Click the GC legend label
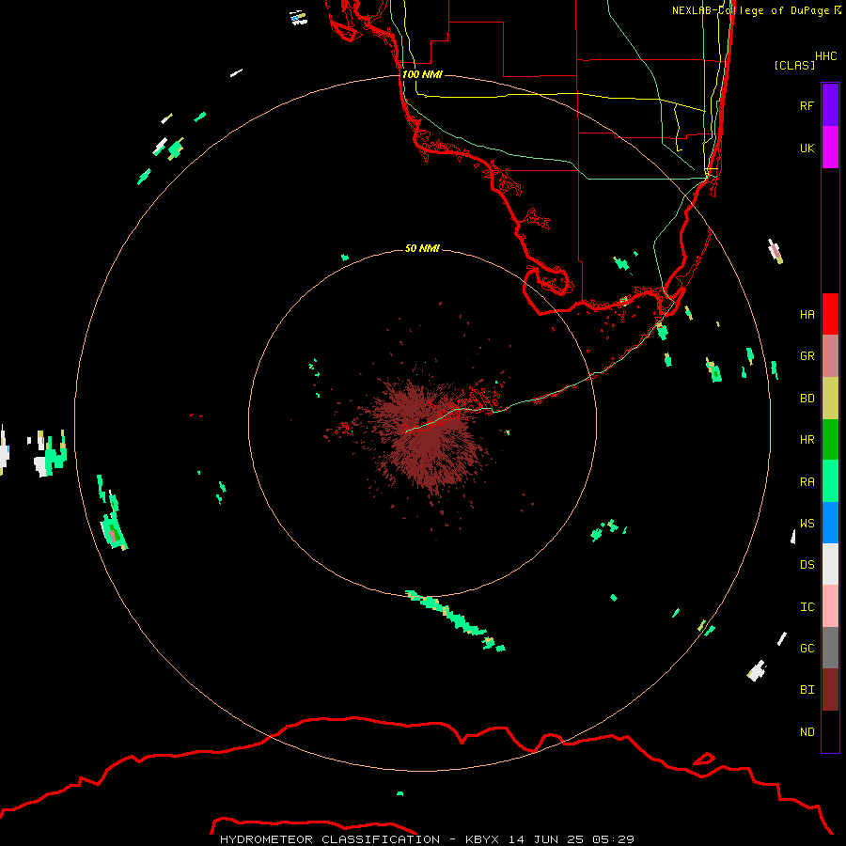Viewport: 846px width, 846px height. coord(807,649)
